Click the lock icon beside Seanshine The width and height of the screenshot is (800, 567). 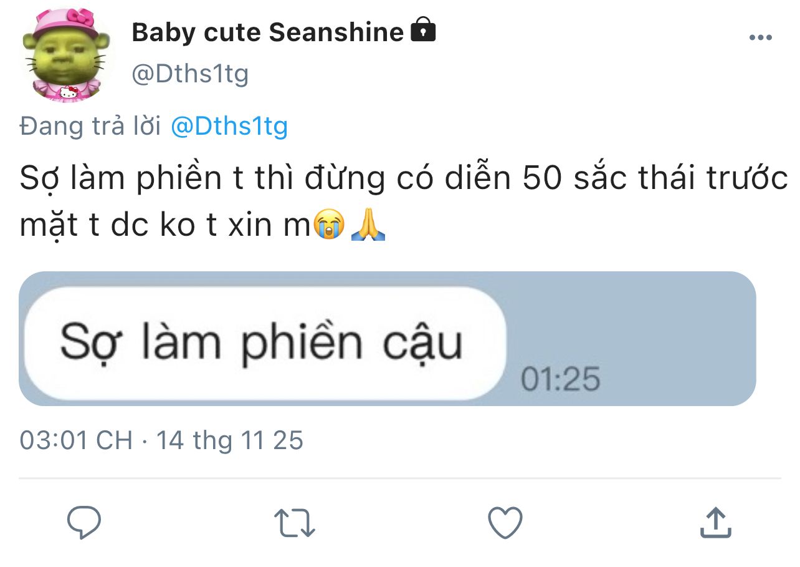423,31
